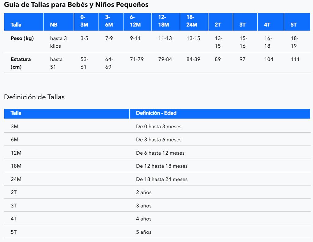Click the height value 104 cell

point(269,59)
